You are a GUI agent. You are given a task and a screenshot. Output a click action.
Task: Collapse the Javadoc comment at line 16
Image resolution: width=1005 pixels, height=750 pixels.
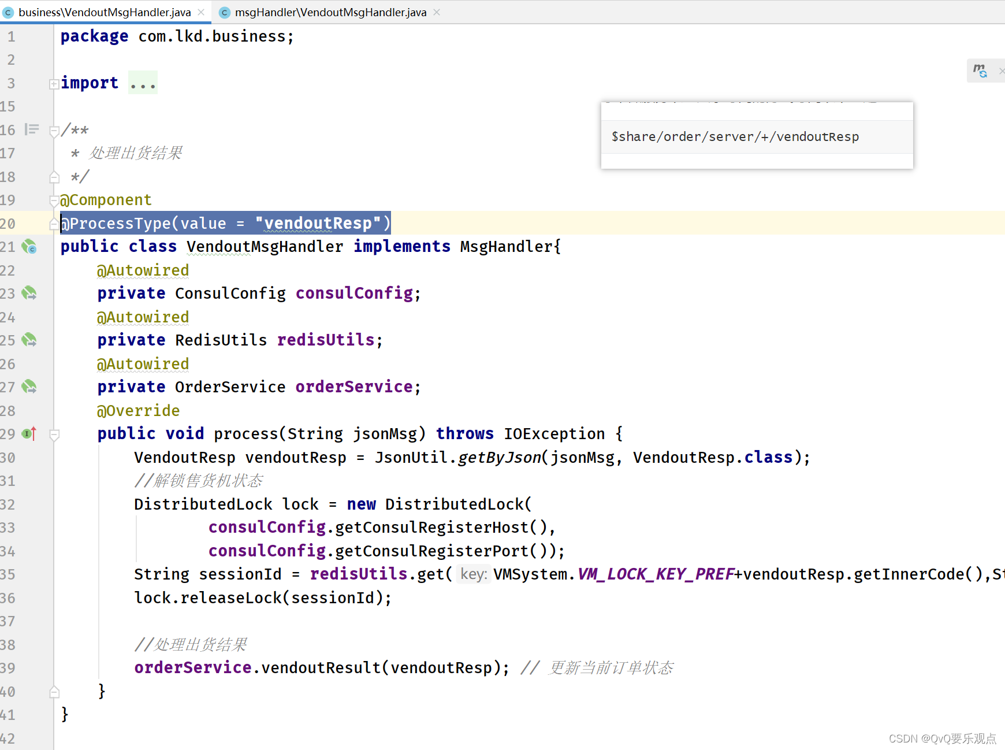click(x=54, y=131)
